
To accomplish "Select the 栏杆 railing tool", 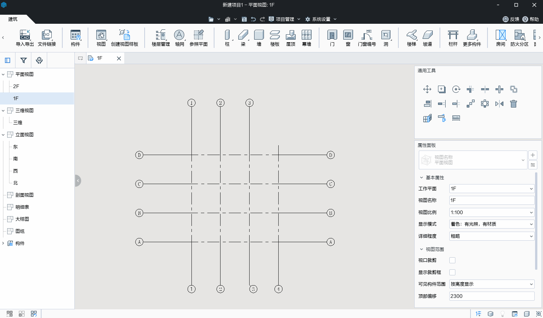I will (x=453, y=38).
